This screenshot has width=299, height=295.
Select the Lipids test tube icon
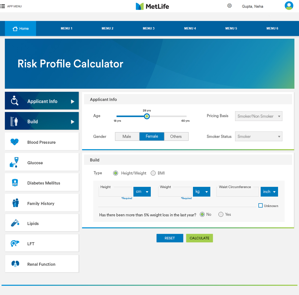(15, 223)
